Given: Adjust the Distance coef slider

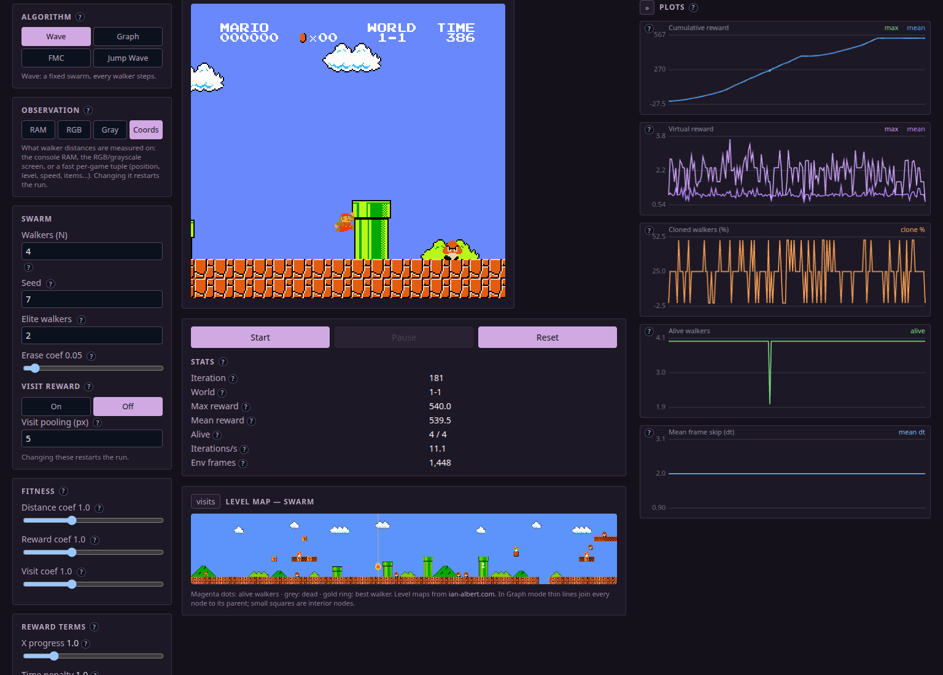Looking at the screenshot, I should (93, 520).
